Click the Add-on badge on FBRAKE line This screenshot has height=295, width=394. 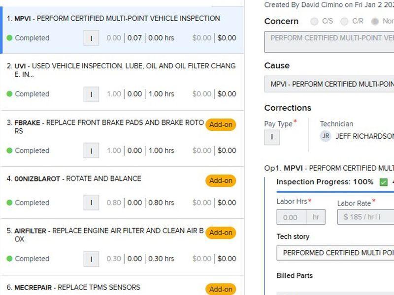click(x=221, y=125)
